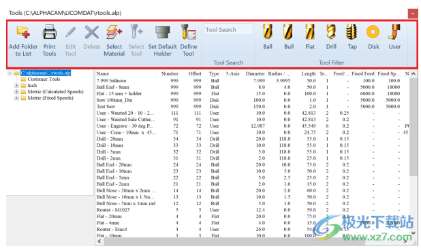Viewport: 421px width, 248px height.
Task: Select 'User - Cone - 10mm x 45' row
Action: (252, 132)
